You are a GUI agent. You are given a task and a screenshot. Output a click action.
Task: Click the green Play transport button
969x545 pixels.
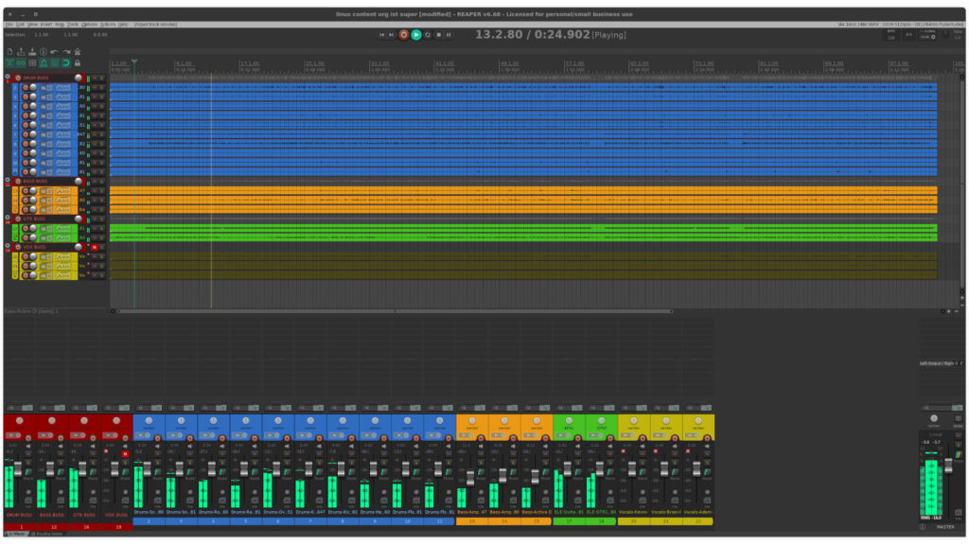tap(416, 35)
